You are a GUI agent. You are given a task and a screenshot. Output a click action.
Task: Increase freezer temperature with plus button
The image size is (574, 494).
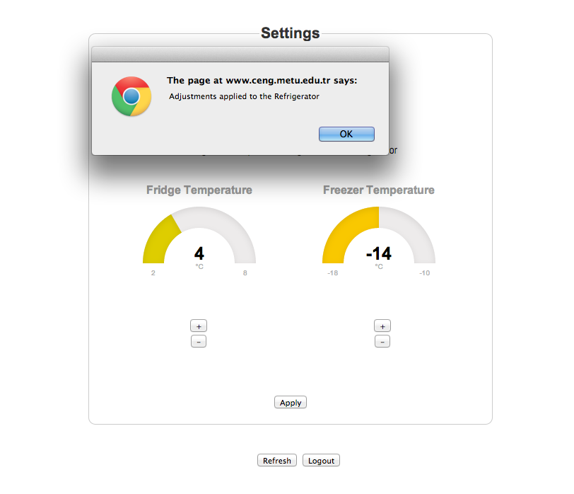382,326
